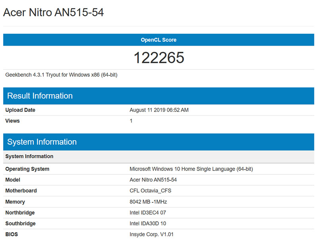Screen dimensions: 318x242
Task: Click the Acer Nitro AN515-54 model value
Action: [x=153, y=180]
